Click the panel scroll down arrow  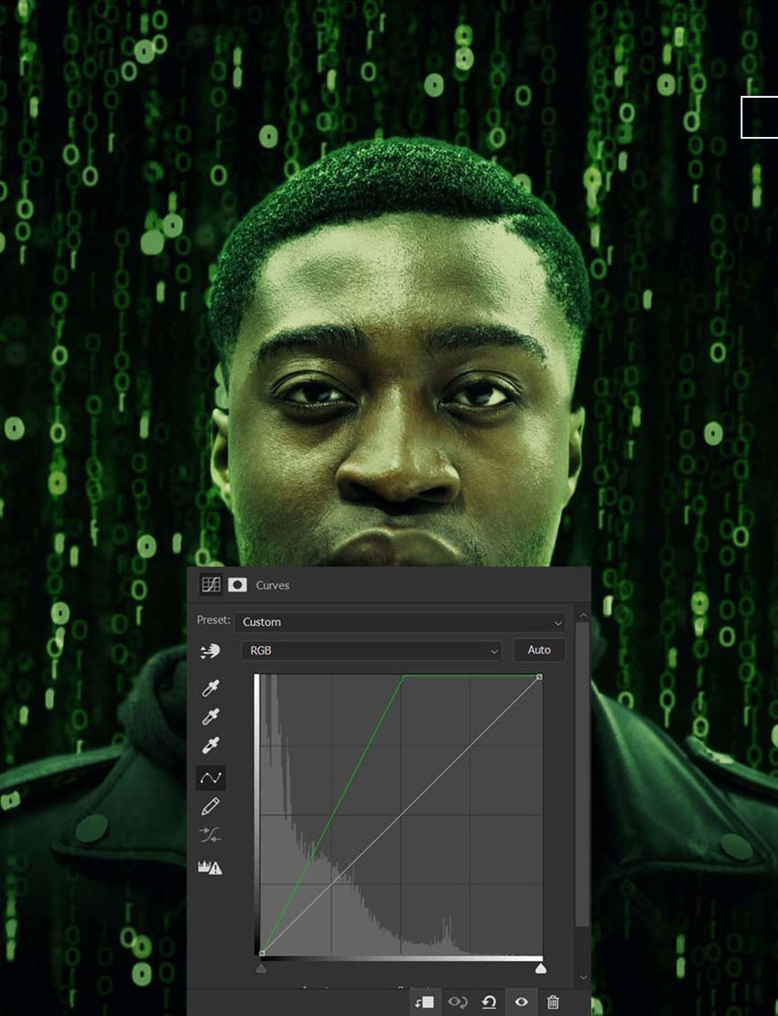point(583,977)
